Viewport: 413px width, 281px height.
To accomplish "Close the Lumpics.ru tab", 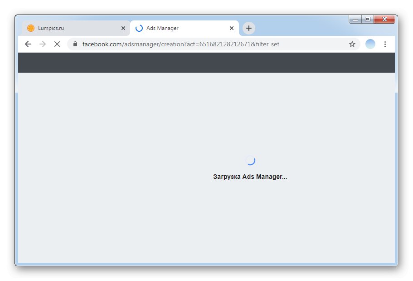I will click(123, 28).
